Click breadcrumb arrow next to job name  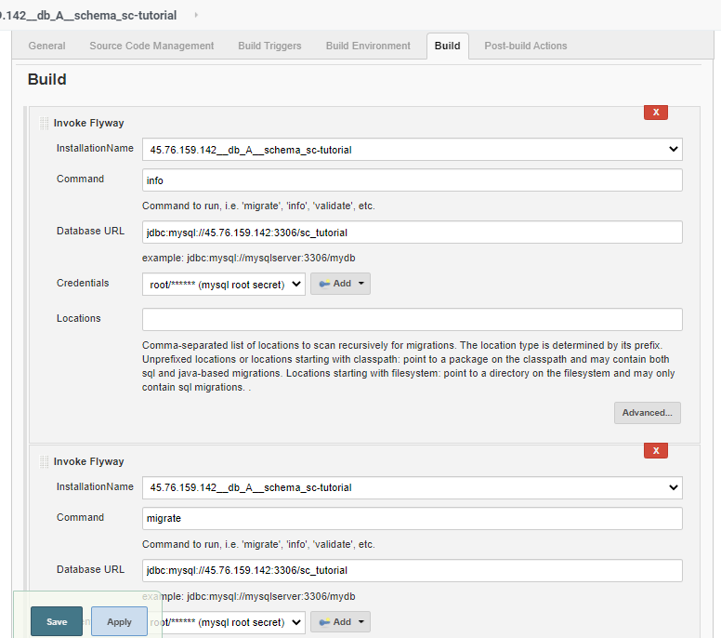pyautogui.click(x=196, y=15)
